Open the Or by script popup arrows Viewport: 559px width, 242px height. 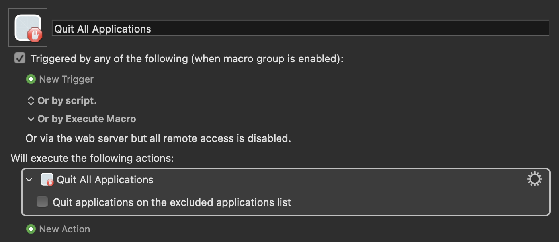pyautogui.click(x=31, y=101)
